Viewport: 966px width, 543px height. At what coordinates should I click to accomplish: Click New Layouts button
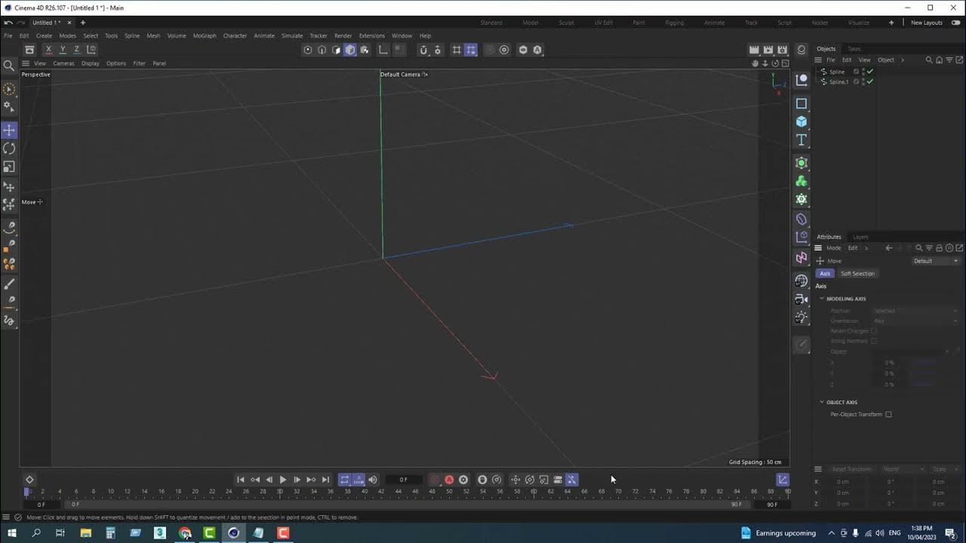(926, 23)
